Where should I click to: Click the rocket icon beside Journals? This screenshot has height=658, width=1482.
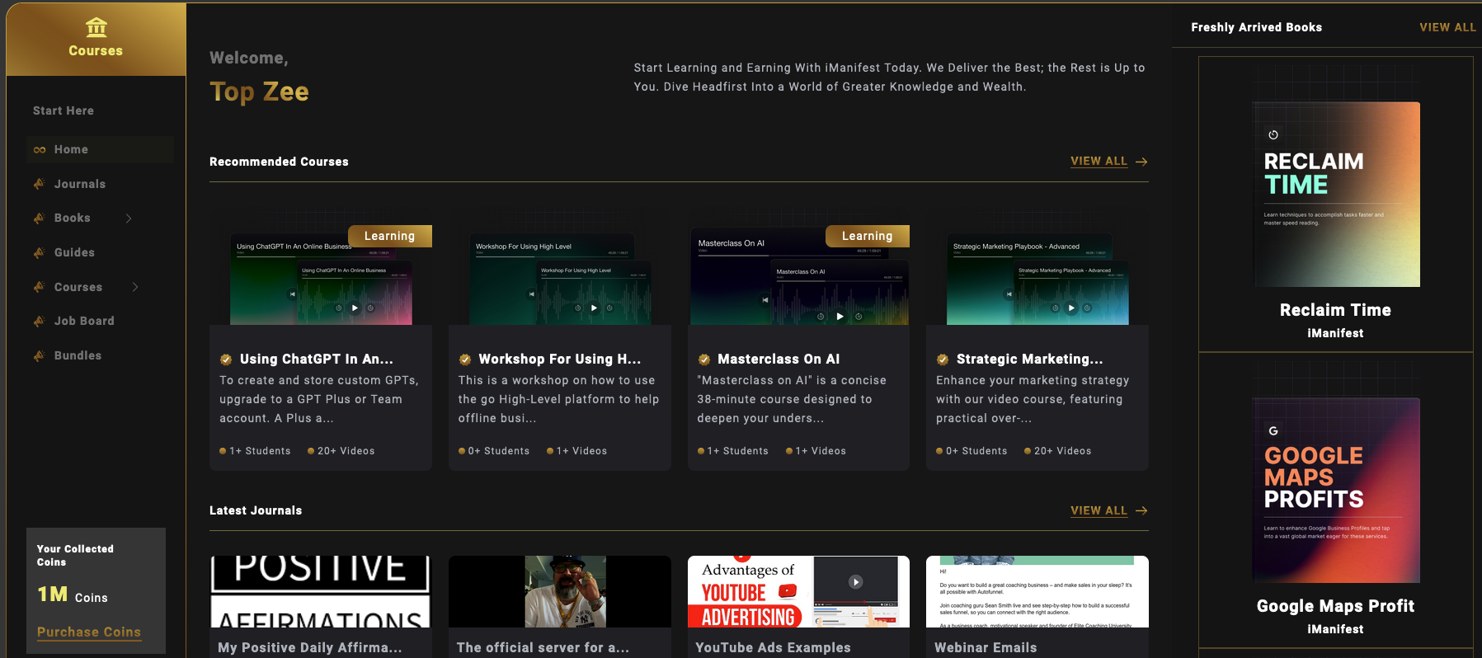click(x=39, y=184)
